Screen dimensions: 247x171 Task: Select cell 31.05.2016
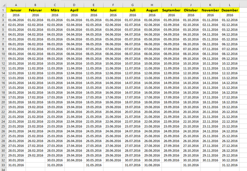pyautogui.click(x=94, y=165)
